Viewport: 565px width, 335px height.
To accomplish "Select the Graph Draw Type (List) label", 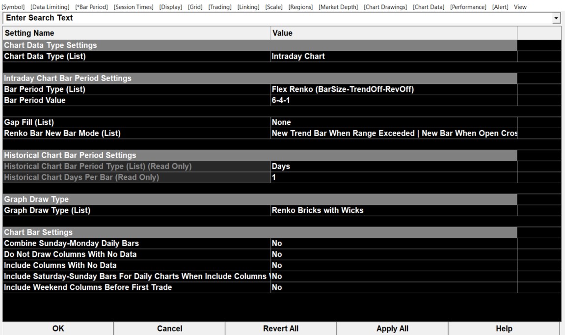I will coord(136,210).
